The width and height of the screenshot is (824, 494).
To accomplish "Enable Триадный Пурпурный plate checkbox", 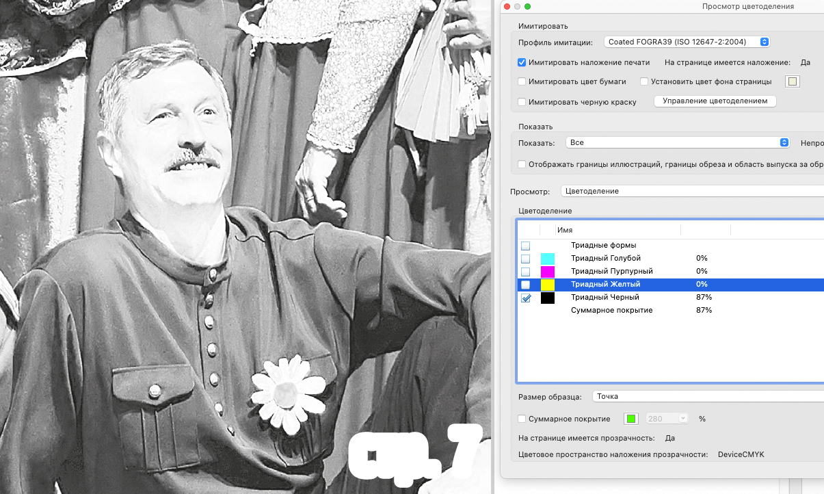I will (x=525, y=272).
